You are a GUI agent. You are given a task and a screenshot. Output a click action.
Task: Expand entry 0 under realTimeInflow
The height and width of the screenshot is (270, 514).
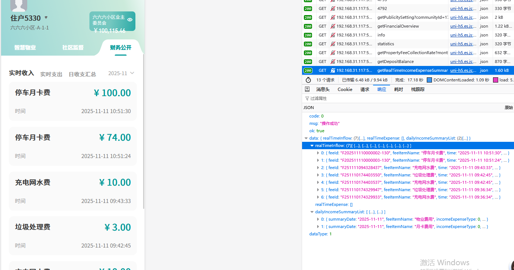pos(319,152)
